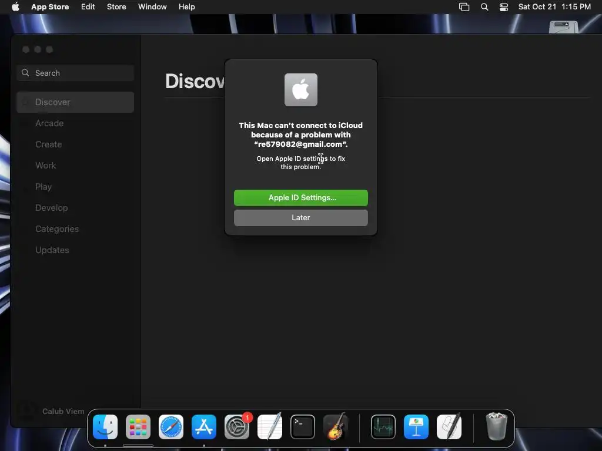
Task: Click the magnifier icon in Search field
Action: coord(25,73)
